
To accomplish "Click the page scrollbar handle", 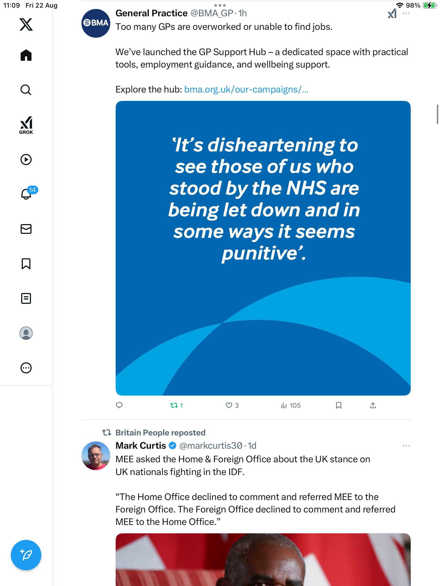I will pos(437,114).
